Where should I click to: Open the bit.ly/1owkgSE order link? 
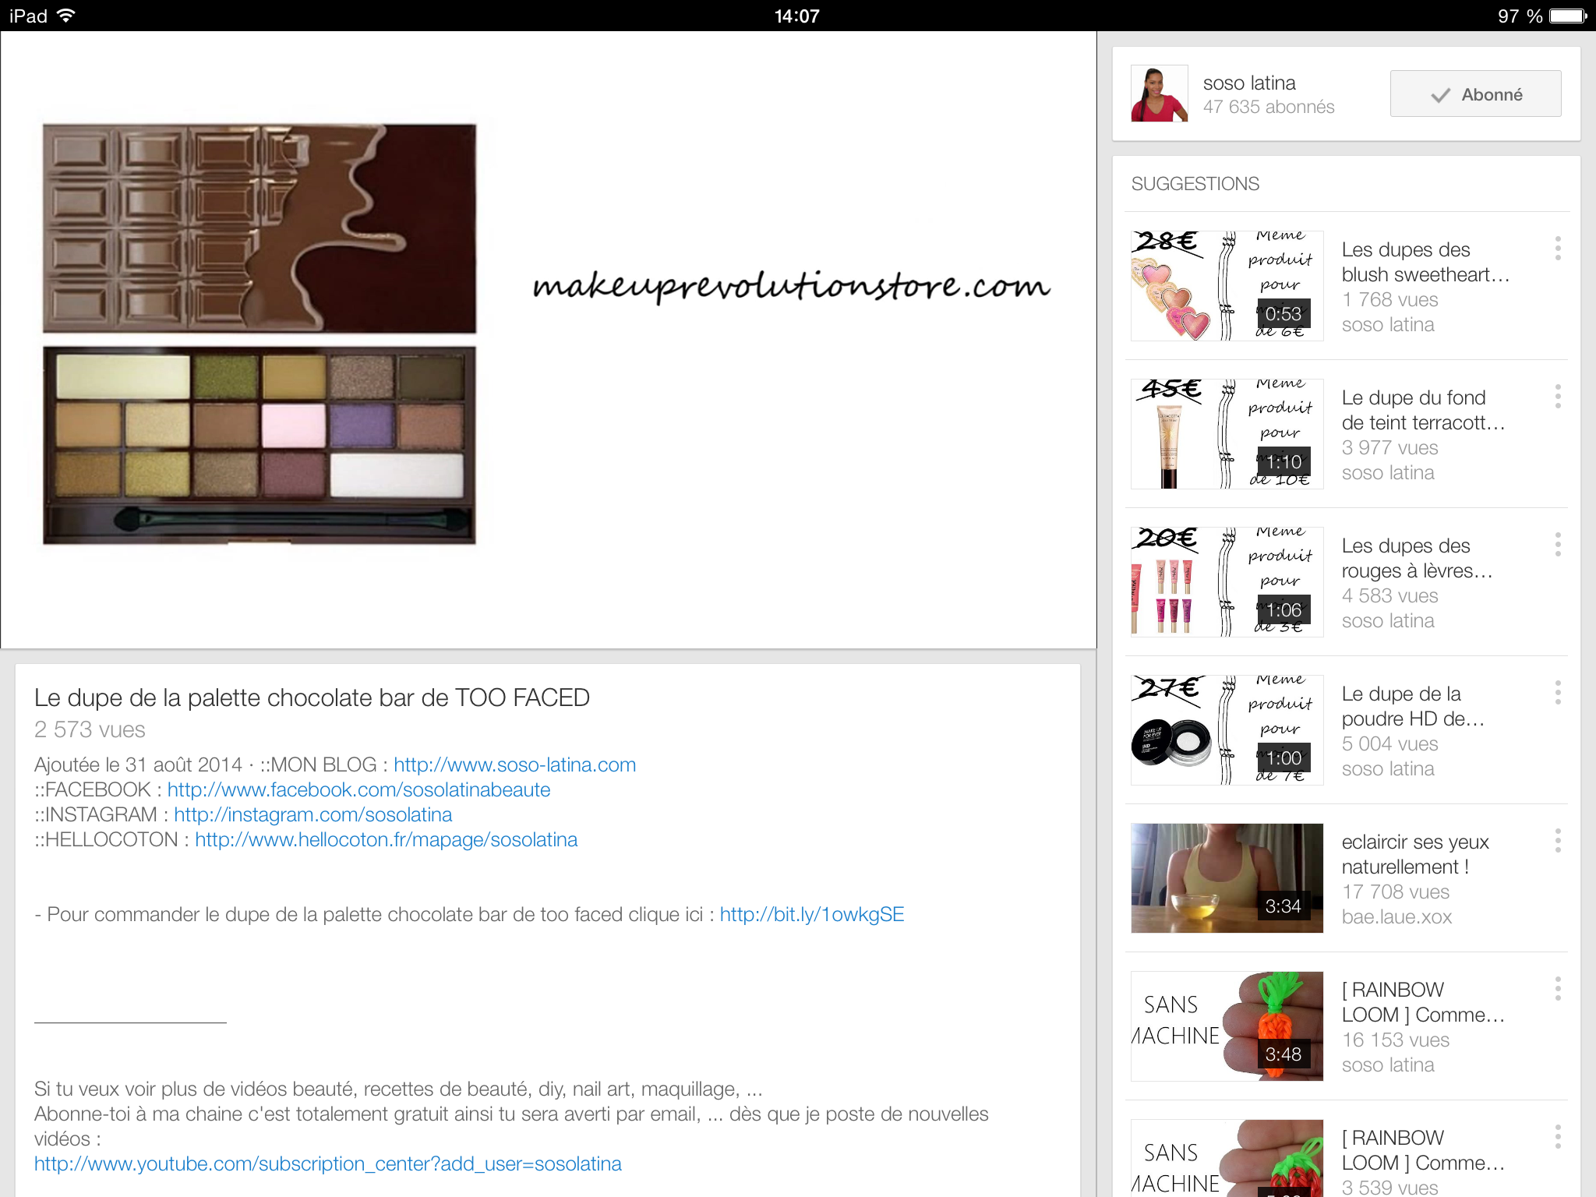coord(811,914)
